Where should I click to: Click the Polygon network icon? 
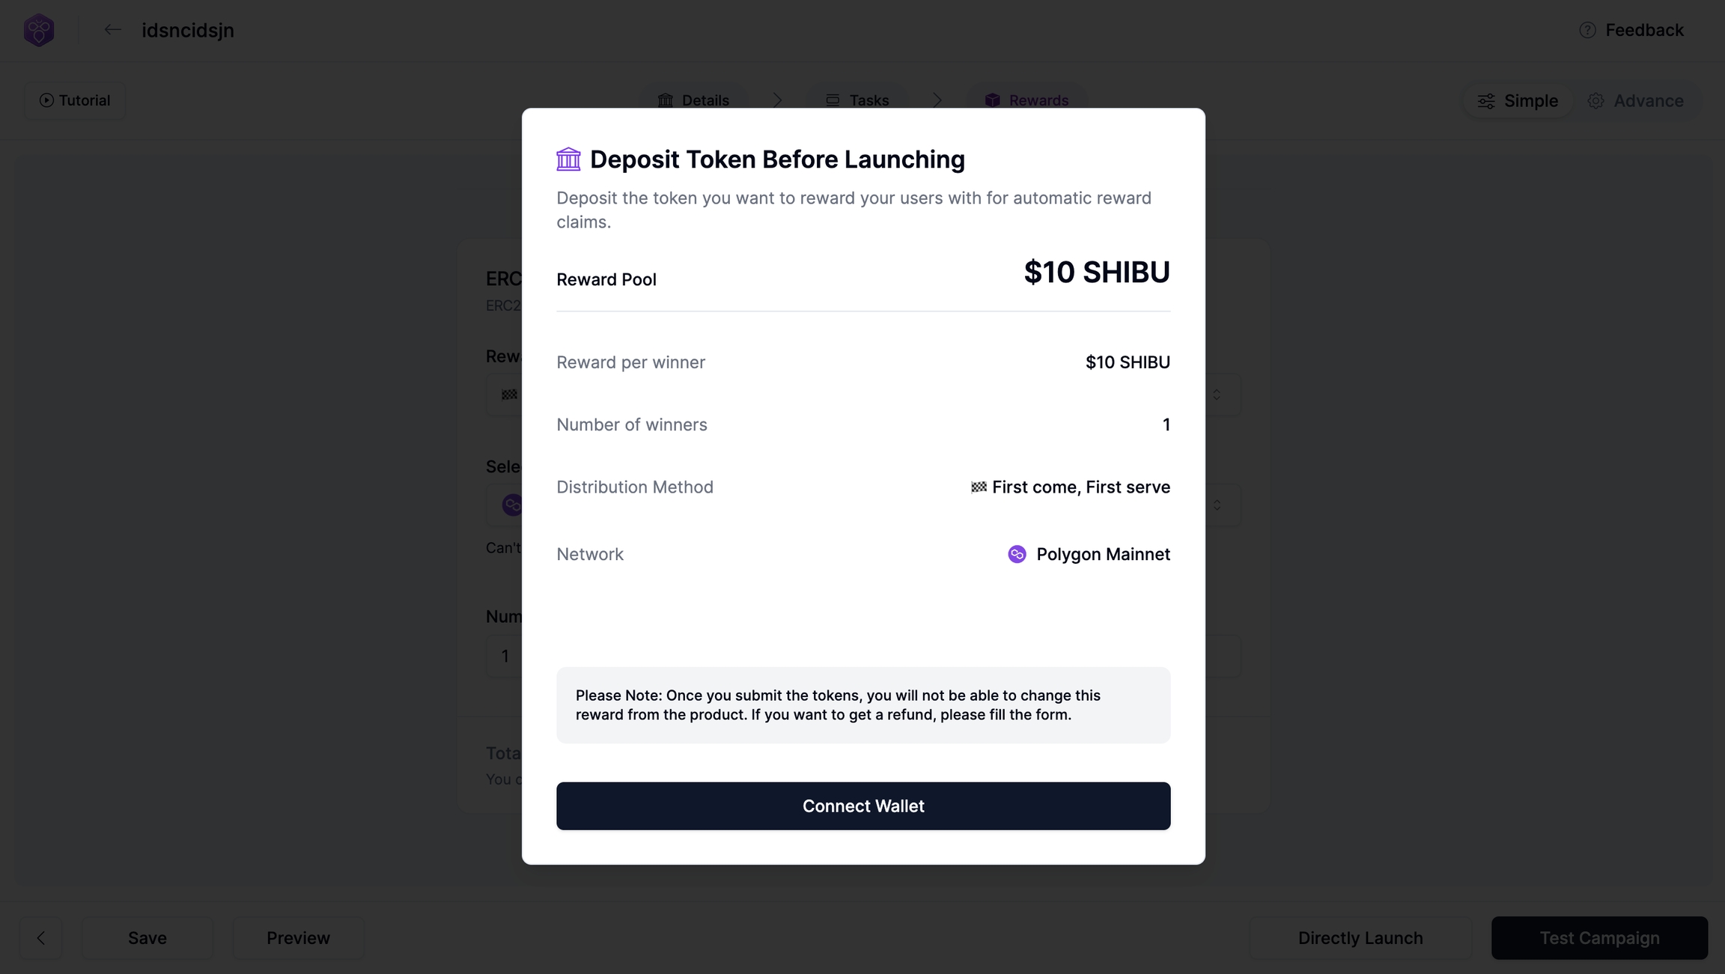click(1017, 554)
